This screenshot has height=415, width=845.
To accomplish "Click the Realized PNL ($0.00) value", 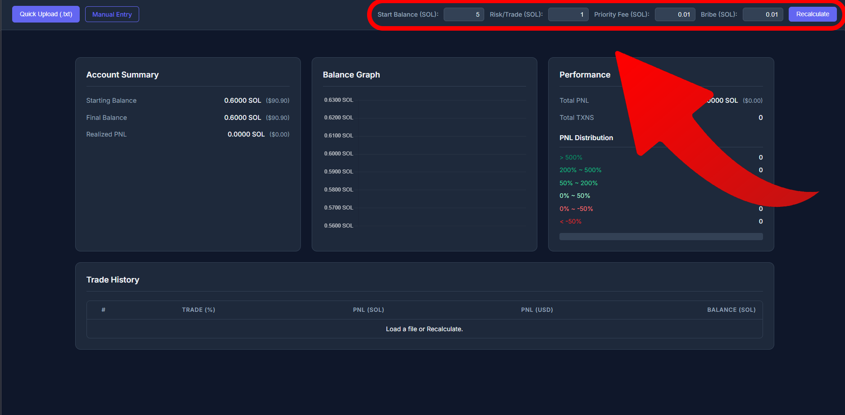I will coord(279,134).
